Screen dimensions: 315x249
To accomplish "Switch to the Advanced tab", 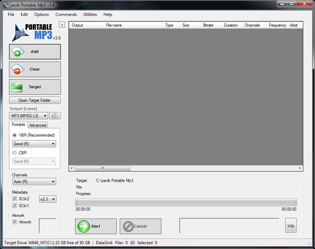I will (x=38, y=125).
